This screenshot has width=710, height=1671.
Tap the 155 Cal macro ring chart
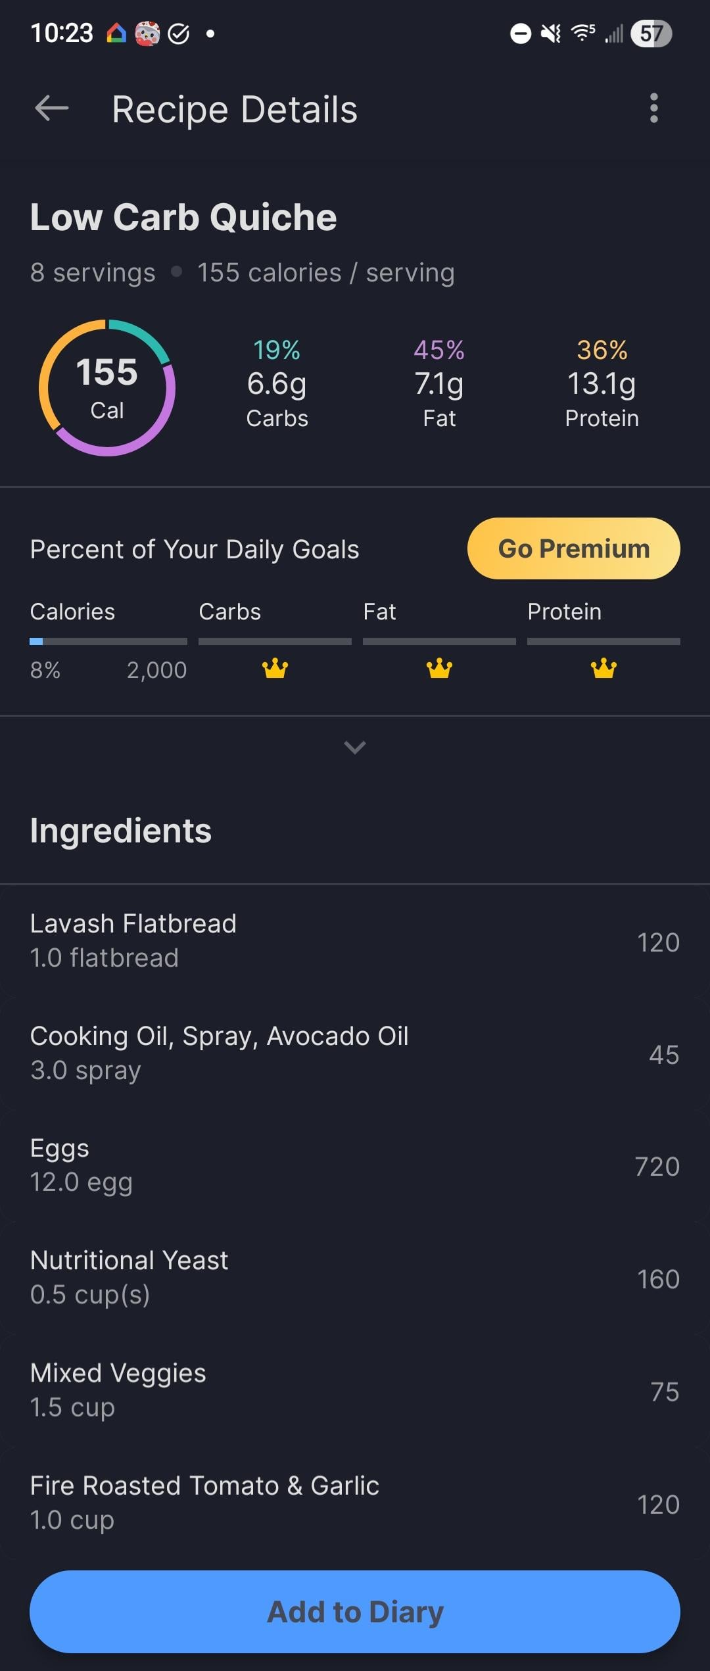(x=107, y=388)
